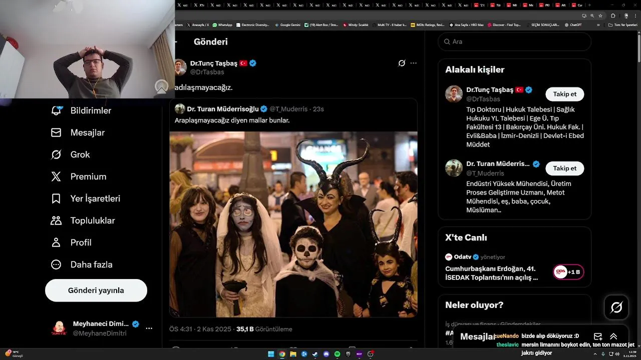
Task: Click Alakalı kişiler heading
Action: tap(475, 69)
